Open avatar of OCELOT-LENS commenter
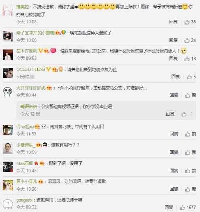Image resolution: width=200 pixels, height=212 pixels. click(x=8, y=73)
